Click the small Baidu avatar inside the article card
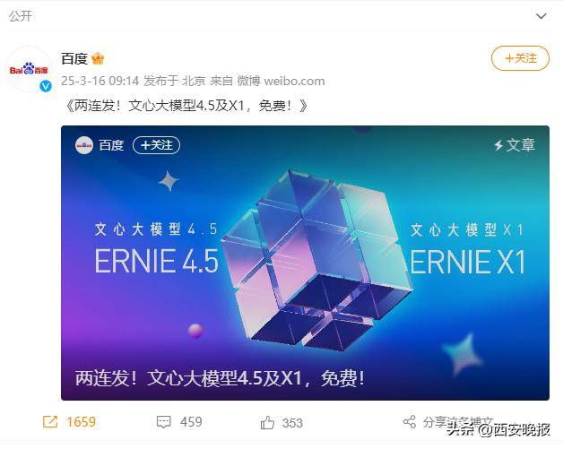The image size is (563, 449). 84,145
